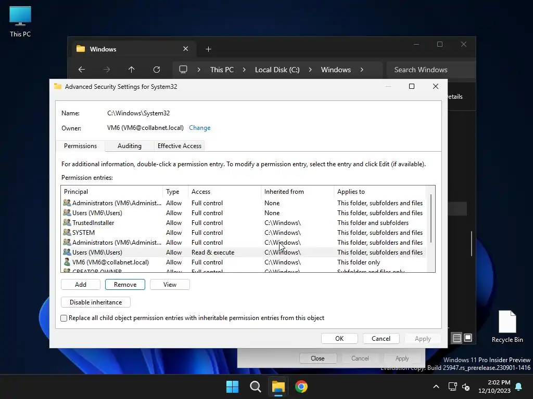Enable Replace all child object permission entries
Image resolution: width=533 pixels, height=399 pixels.
click(x=64, y=318)
